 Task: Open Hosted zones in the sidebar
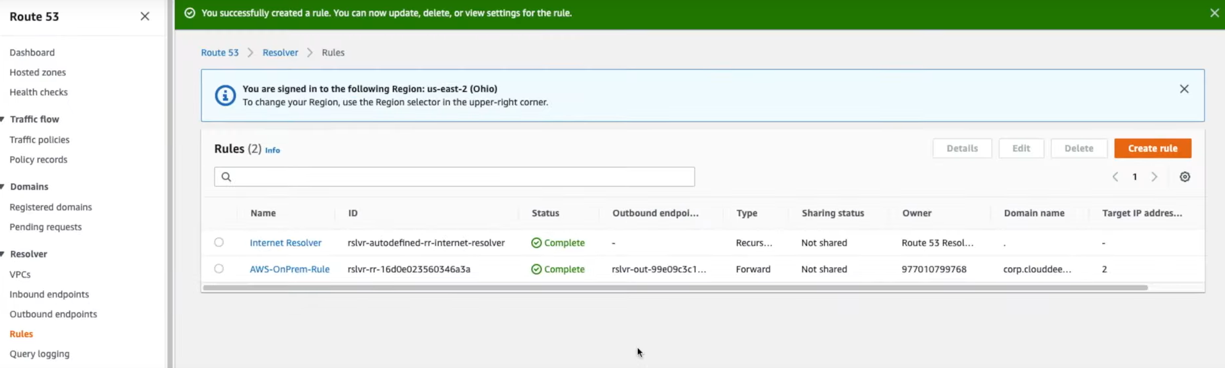point(38,72)
